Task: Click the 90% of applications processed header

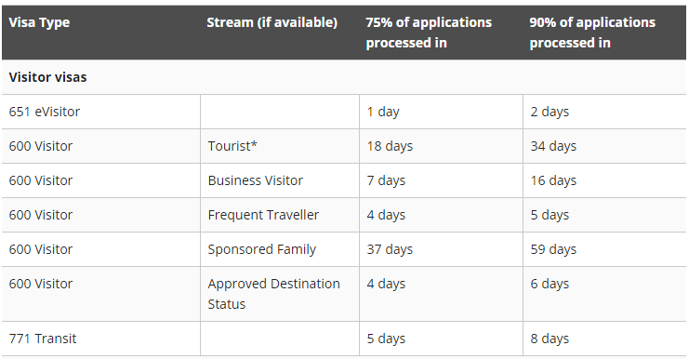Action: click(592, 33)
